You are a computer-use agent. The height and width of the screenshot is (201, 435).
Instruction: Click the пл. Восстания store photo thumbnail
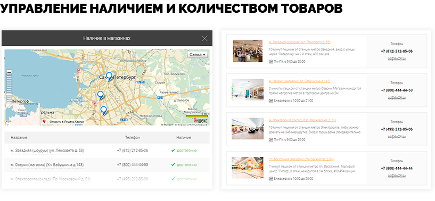point(248,167)
